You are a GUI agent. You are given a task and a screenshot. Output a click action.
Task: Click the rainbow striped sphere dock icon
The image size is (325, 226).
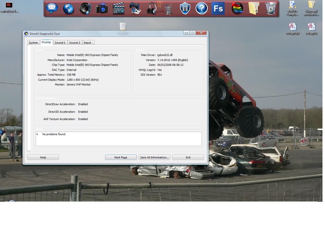coord(238,9)
